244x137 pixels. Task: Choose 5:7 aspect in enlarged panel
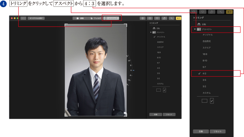click(x=204, y=67)
